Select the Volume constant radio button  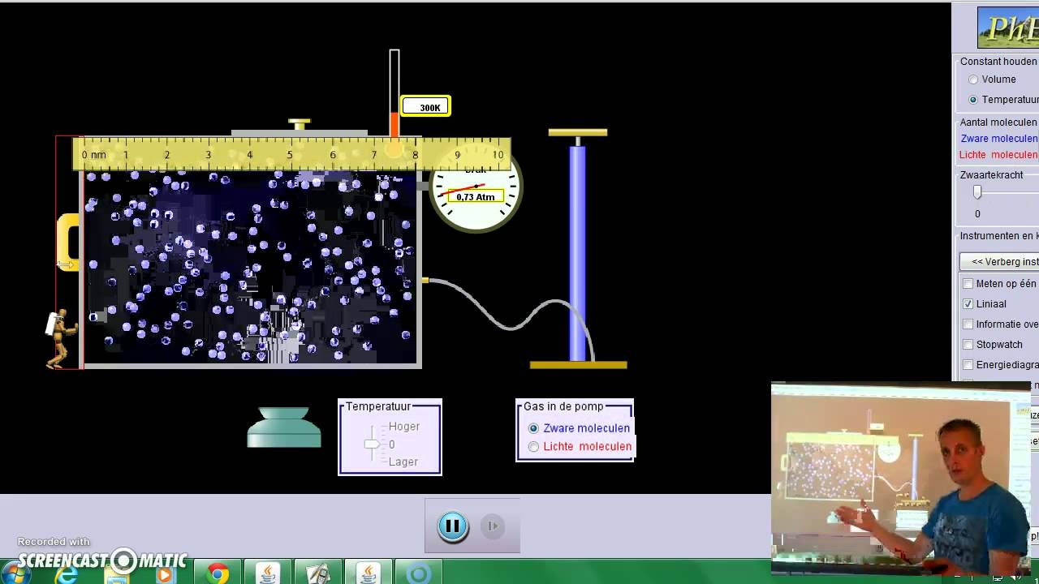(x=973, y=79)
